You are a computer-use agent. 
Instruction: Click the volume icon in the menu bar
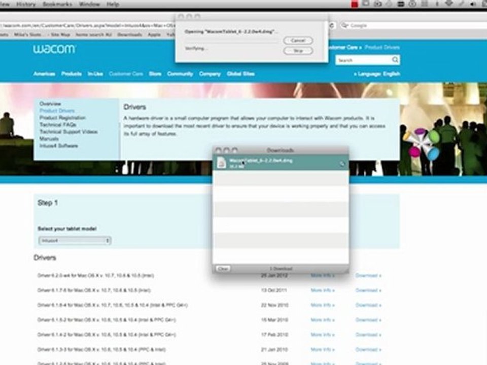point(473,4)
